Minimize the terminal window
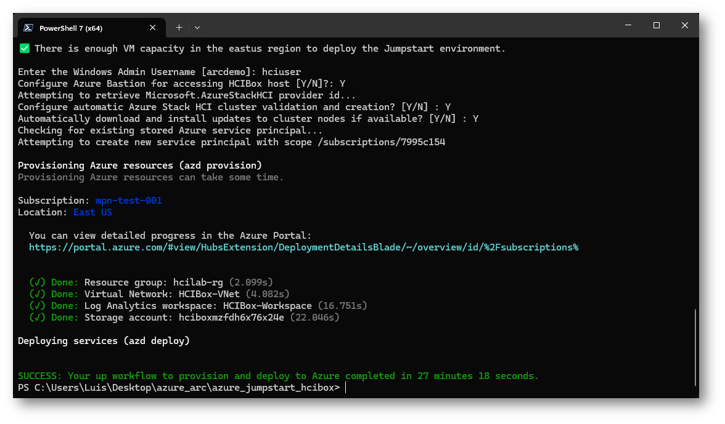The image size is (725, 424). tap(628, 26)
